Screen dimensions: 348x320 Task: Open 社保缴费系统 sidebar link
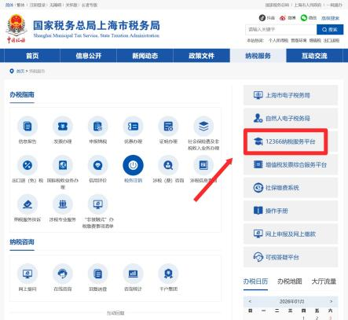pyautogui.click(x=291, y=188)
